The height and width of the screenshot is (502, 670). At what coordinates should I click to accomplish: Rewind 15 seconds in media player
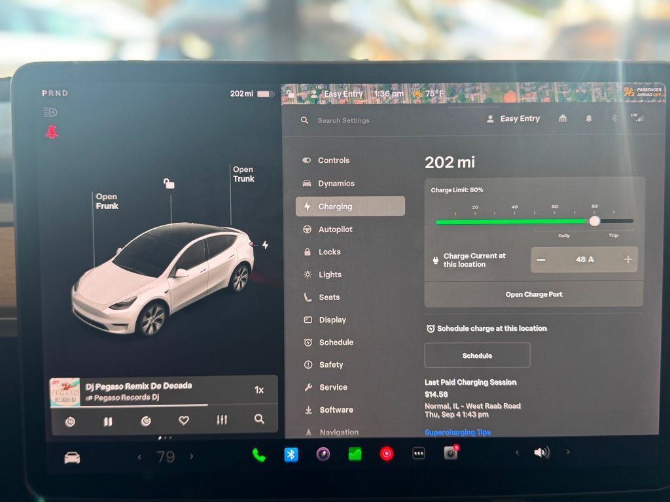(71, 422)
